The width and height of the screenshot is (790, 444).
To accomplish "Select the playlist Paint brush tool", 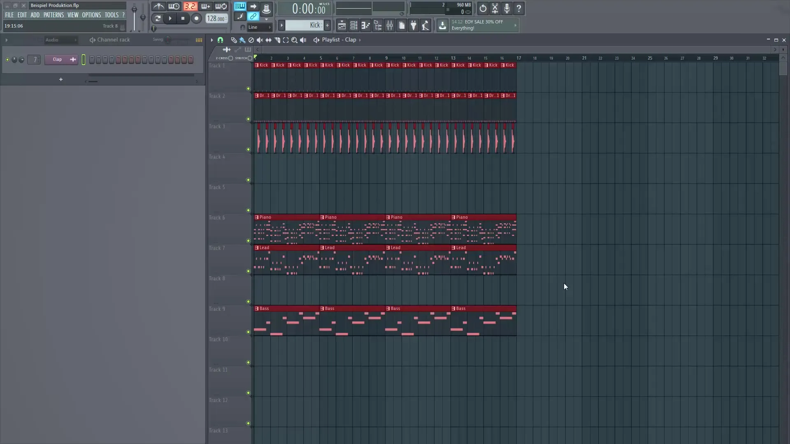I will click(242, 40).
